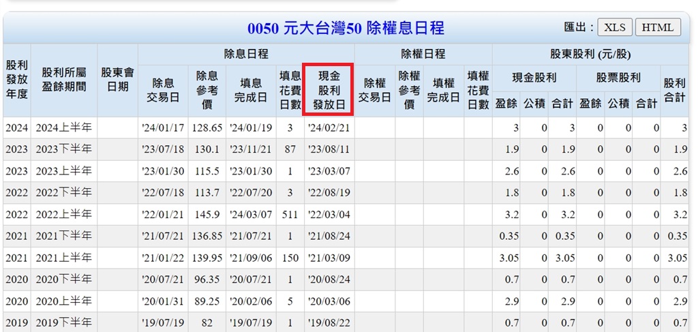Click the 除息交易日 column header
The image size is (698, 332).
[x=163, y=91]
